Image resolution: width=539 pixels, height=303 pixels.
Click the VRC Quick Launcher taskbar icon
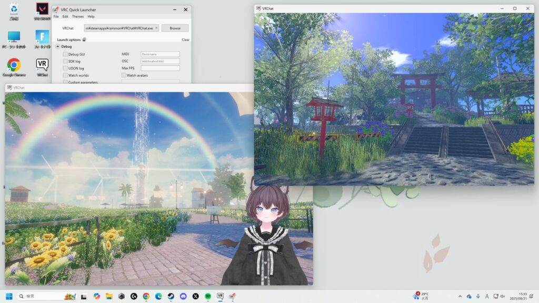click(232, 296)
